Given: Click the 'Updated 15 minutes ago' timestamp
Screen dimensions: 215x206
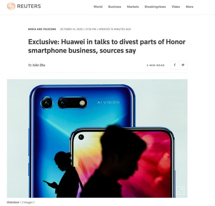Looking at the screenshot, I should pyautogui.click(x=115, y=29).
